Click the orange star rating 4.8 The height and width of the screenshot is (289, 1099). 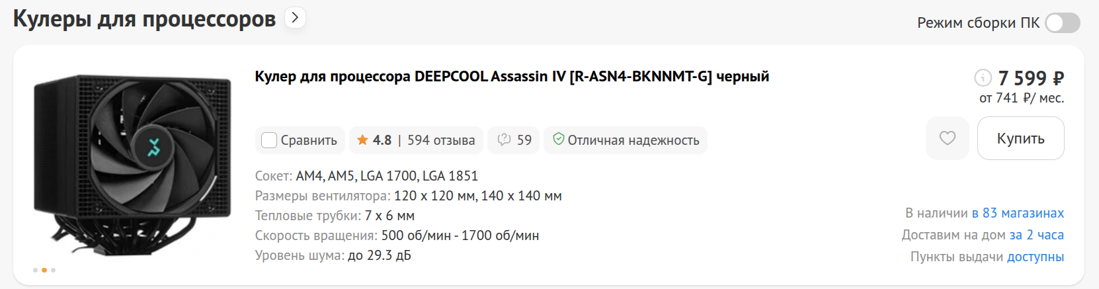click(374, 140)
